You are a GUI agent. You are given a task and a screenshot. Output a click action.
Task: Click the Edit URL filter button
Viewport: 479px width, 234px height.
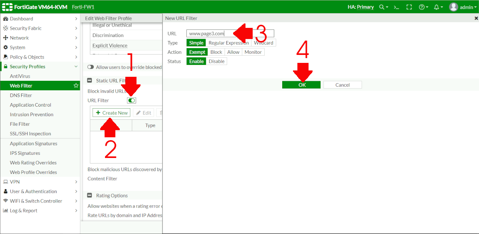click(x=143, y=113)
